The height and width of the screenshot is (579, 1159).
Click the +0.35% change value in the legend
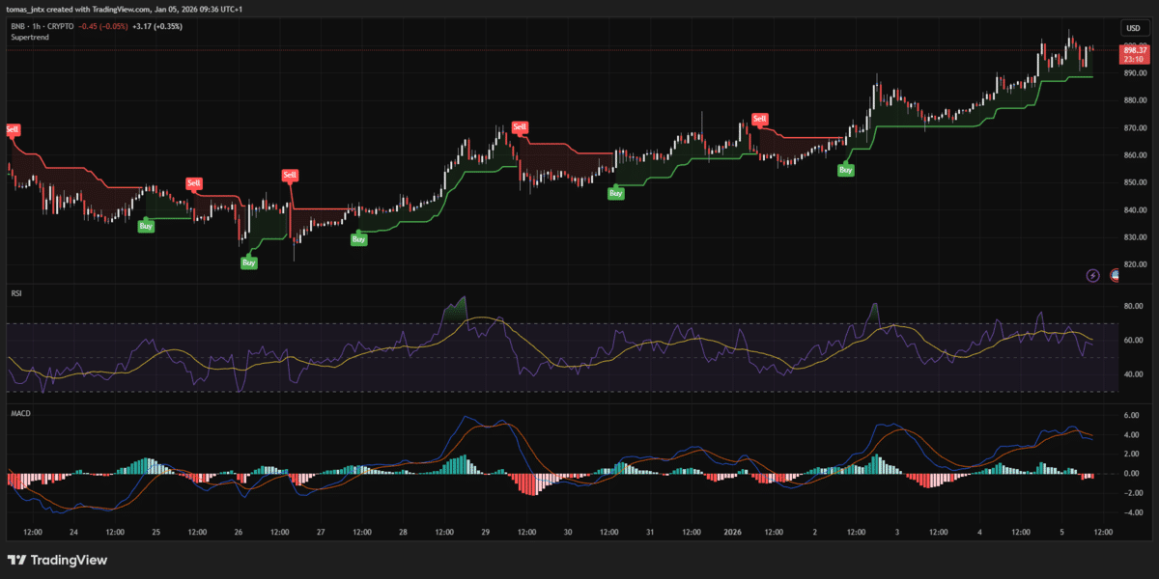click(x=166, y=26)
